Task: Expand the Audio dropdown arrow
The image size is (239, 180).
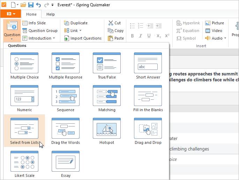Action: (x=224, y=38)
